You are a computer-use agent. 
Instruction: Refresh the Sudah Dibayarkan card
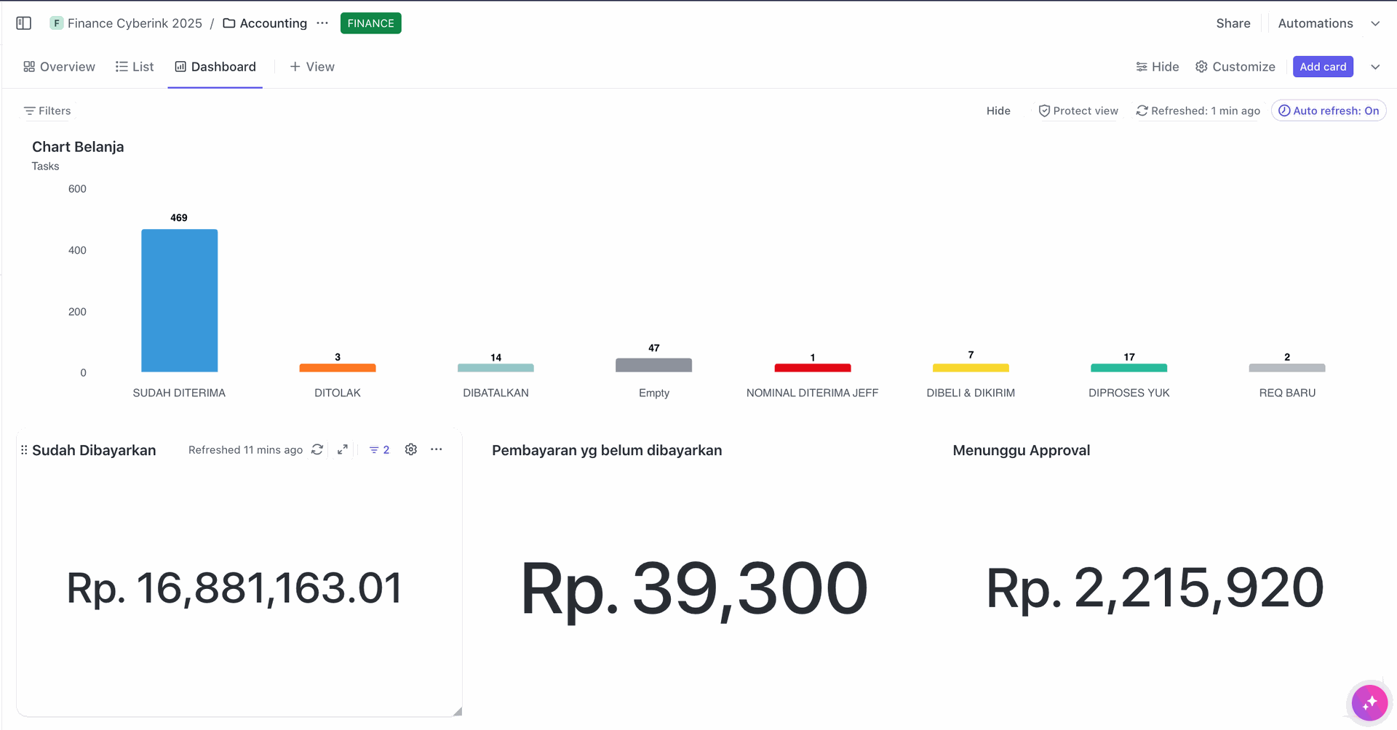click(317, 449)
